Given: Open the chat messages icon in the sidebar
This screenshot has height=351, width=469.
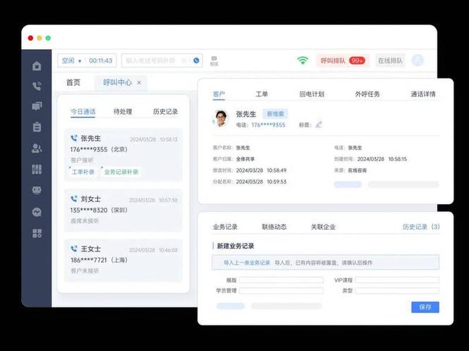Looking at the screenshot, I should click(36, 106).
